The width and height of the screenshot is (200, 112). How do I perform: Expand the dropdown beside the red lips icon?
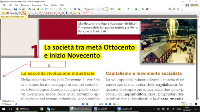tap(150, 9)
